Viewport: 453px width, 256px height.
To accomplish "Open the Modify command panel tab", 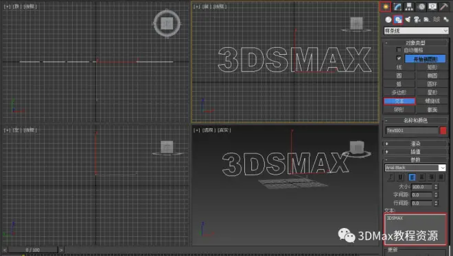I will click(x=397, y=7).
